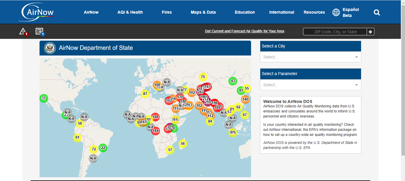
Task: Expand the Select a City dropdown
Action: point(311,57)
